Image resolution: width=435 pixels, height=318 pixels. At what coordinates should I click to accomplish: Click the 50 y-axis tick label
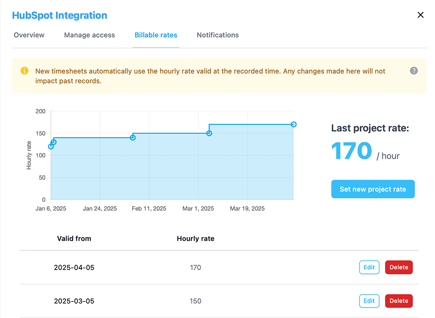tap(42, 177)
